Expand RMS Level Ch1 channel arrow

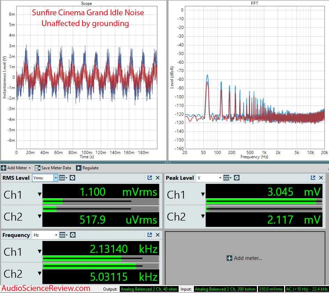point(40,194)
